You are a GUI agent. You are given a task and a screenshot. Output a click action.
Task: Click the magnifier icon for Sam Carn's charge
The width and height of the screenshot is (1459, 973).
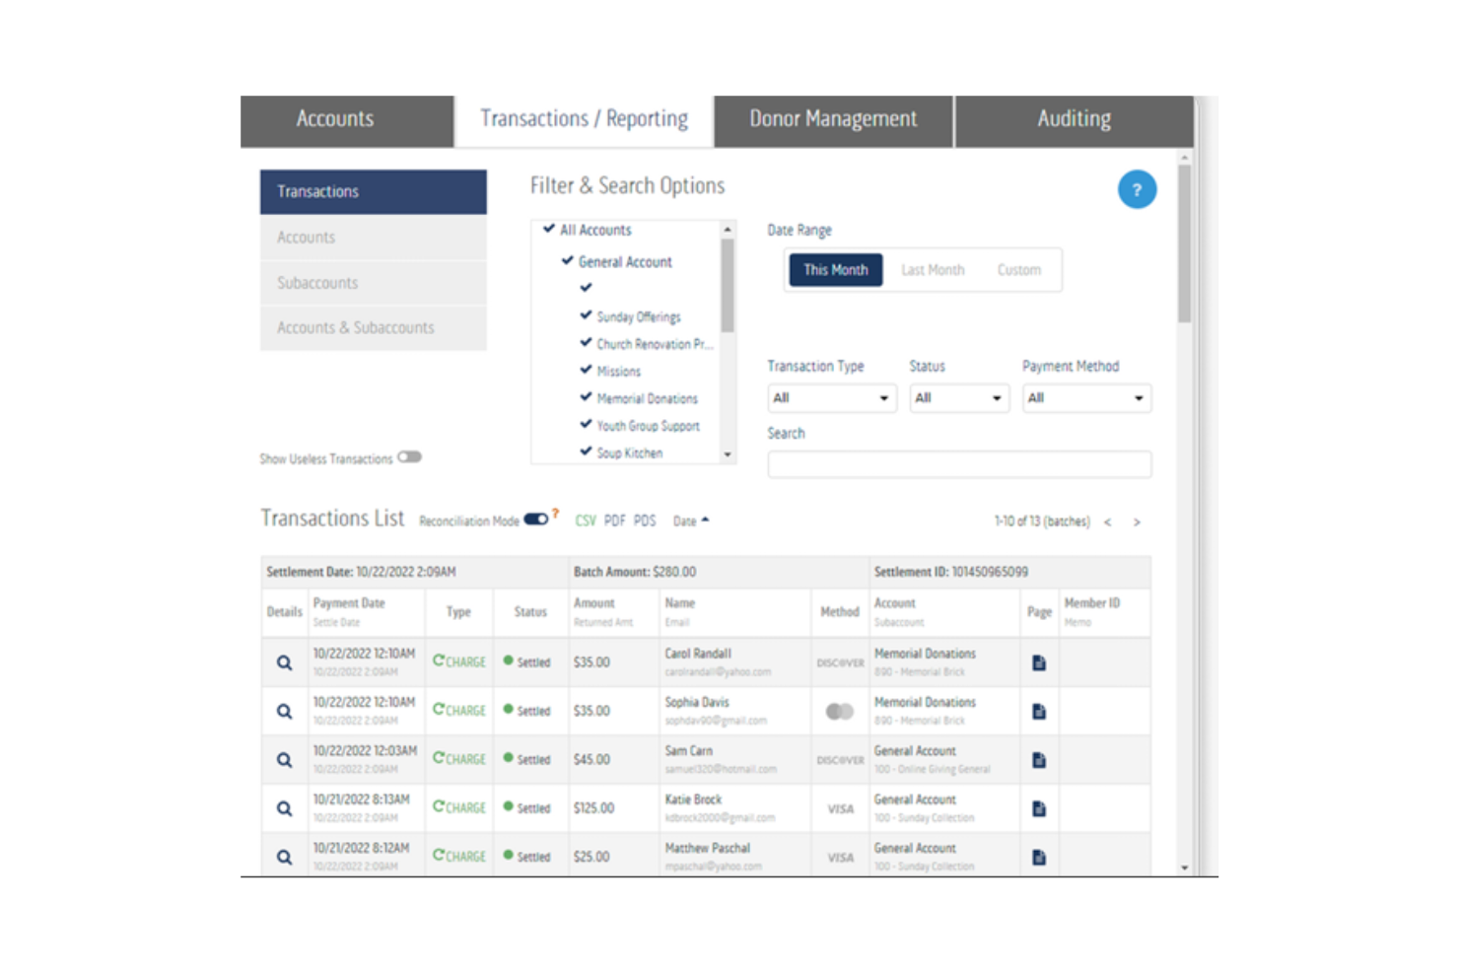(283, 759)
